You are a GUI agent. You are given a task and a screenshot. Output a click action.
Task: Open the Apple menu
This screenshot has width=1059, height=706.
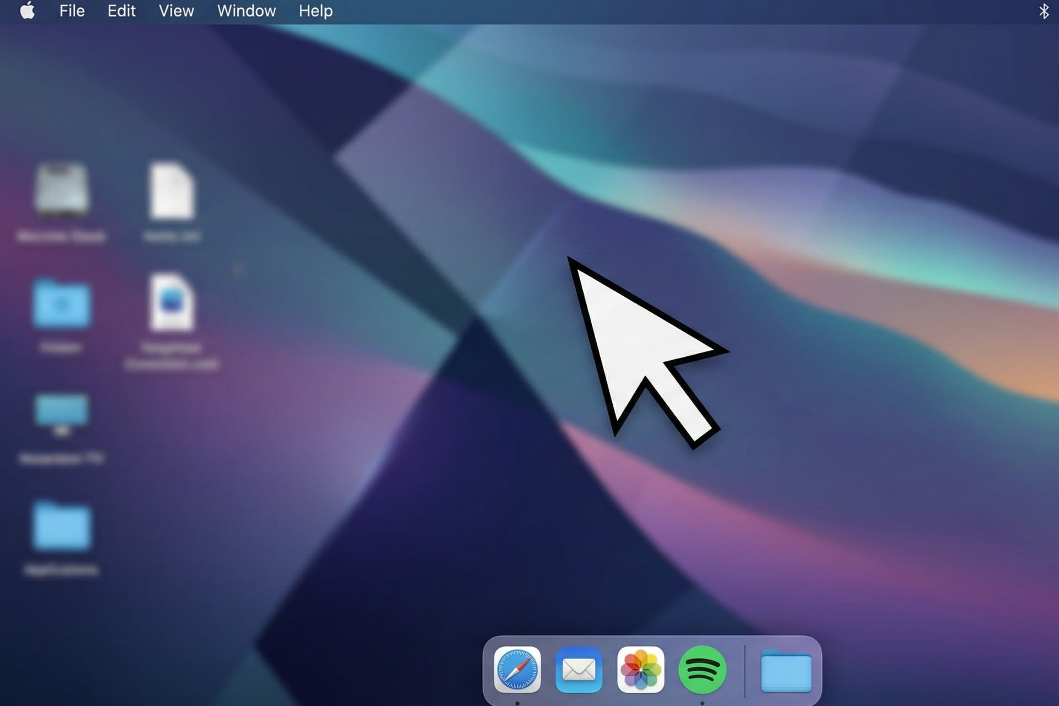coord(27,11)
